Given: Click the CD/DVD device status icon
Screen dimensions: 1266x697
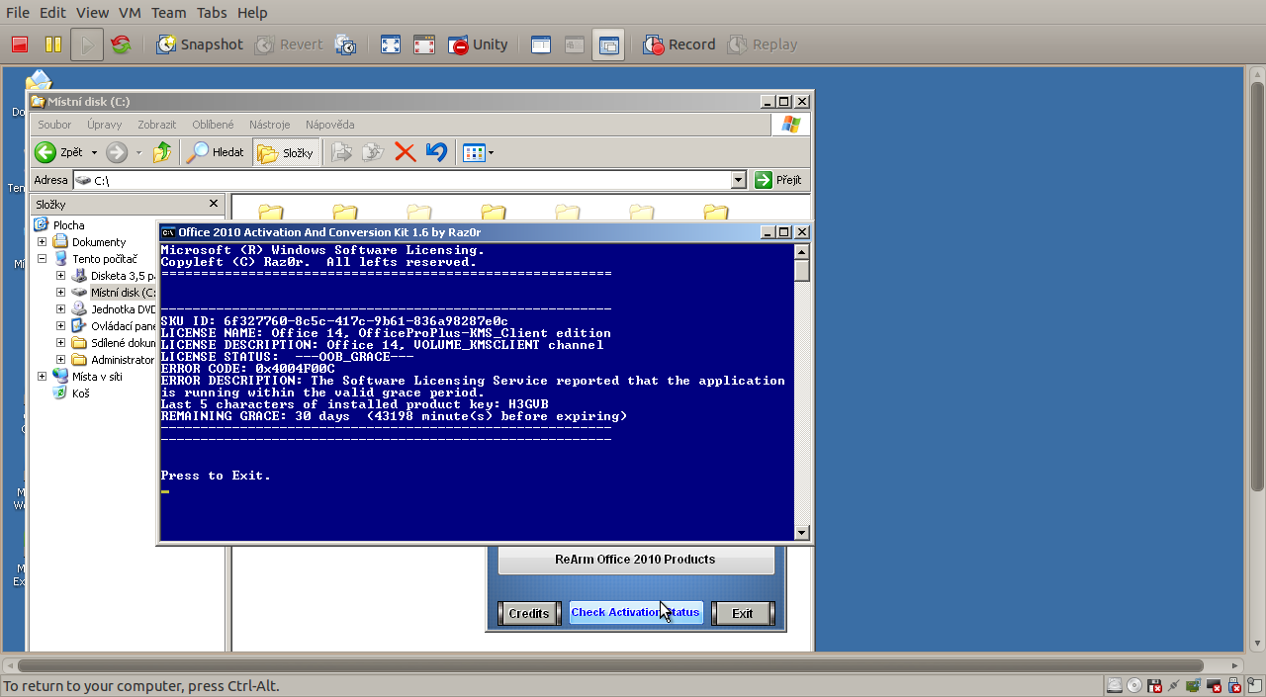Looking at the screenshot, I should point(1133,685).
